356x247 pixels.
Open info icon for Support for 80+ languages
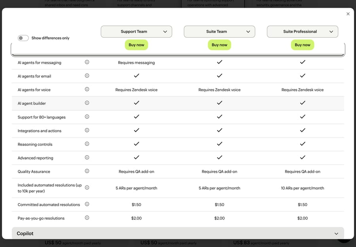point(87,117)
